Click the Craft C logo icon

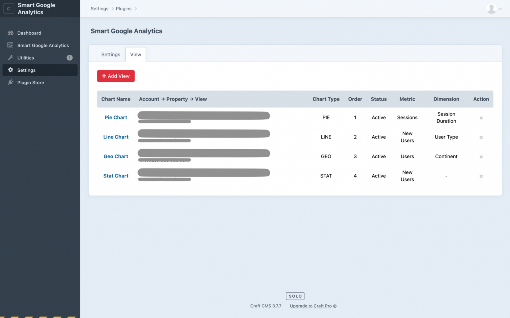coord(9,8)
